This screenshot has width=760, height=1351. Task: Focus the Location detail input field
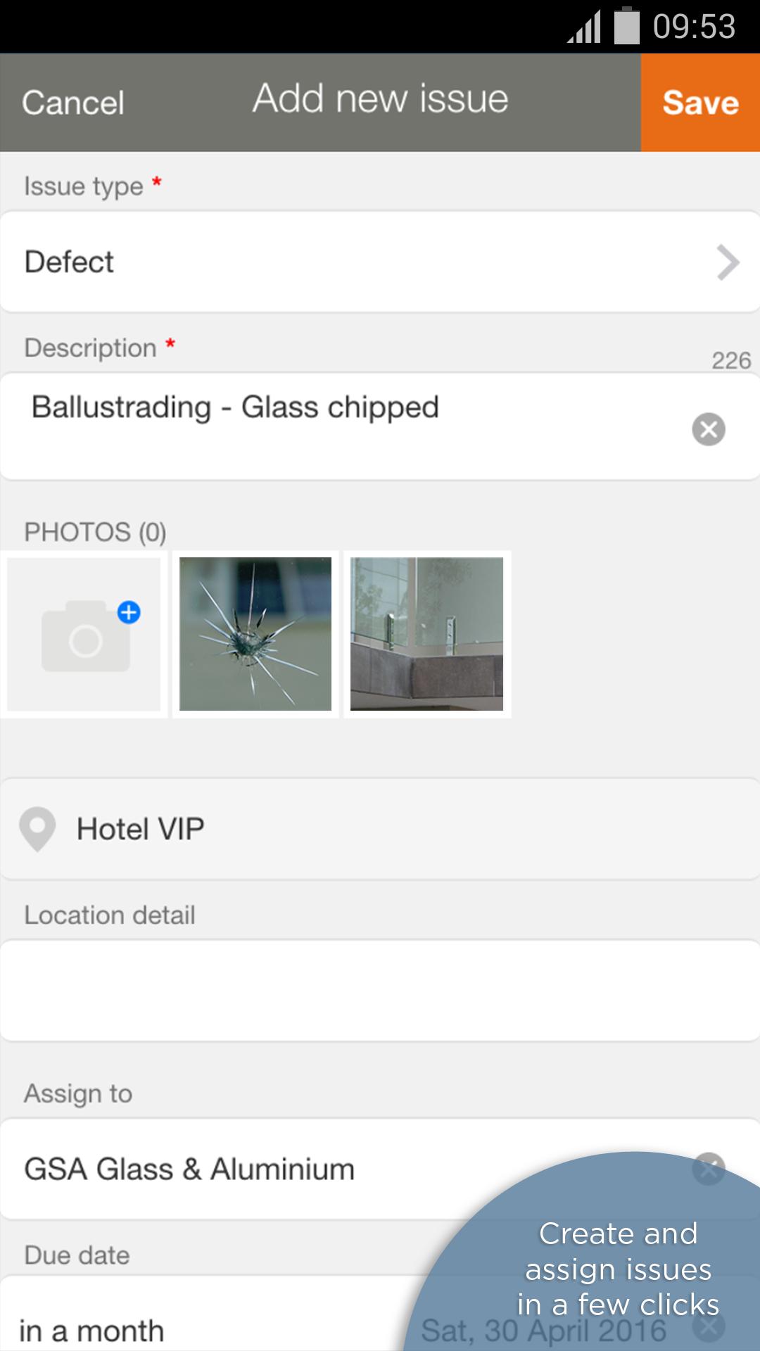tap(380, 991)
